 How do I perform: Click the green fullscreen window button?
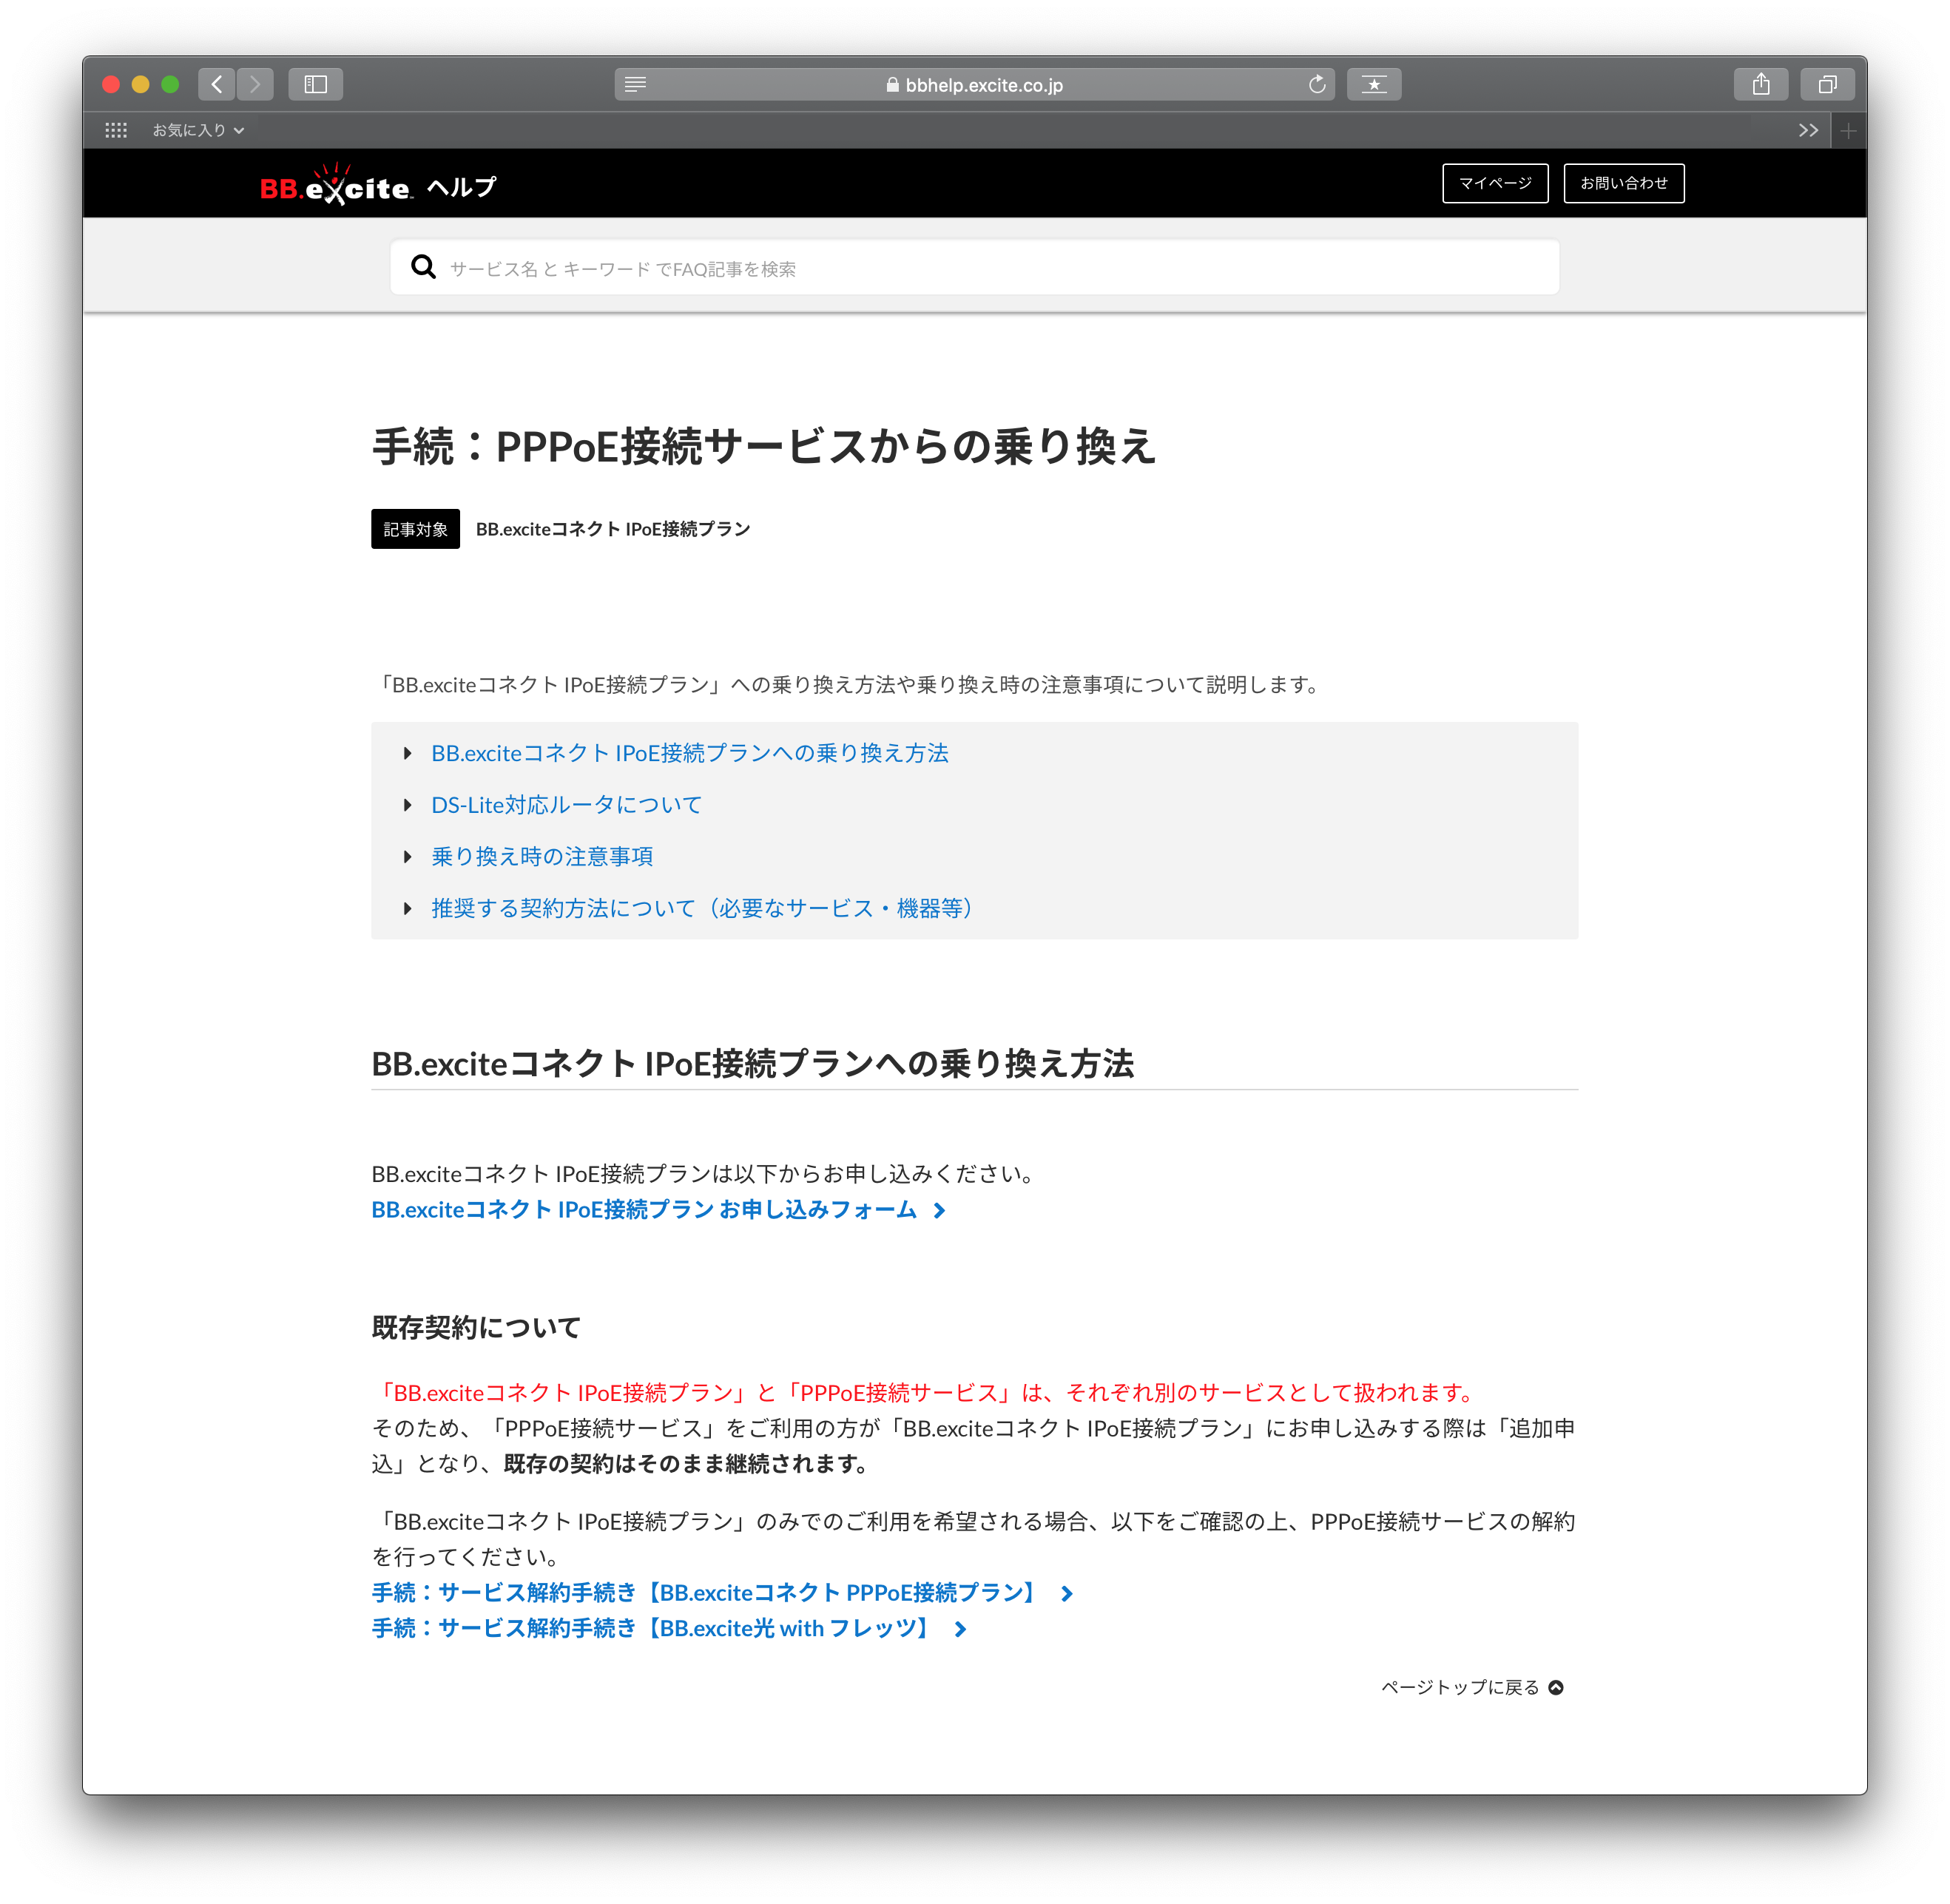pyautogui.click(x=170, y=85)
